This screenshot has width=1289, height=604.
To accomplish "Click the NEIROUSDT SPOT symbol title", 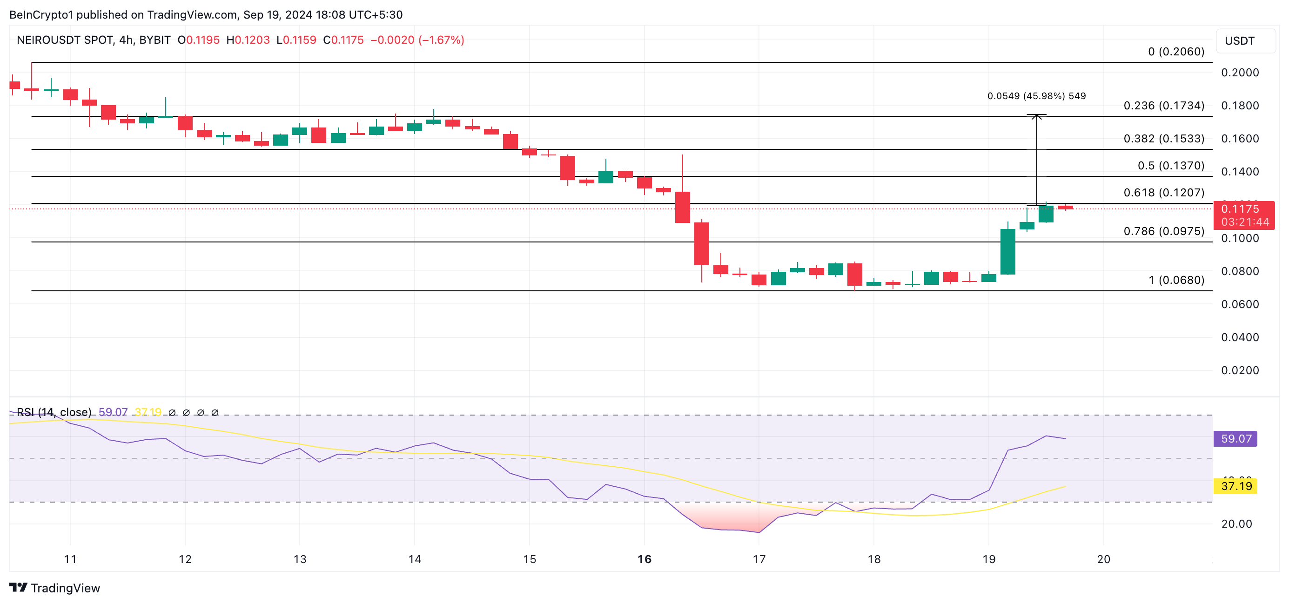I will pos(65,40).
